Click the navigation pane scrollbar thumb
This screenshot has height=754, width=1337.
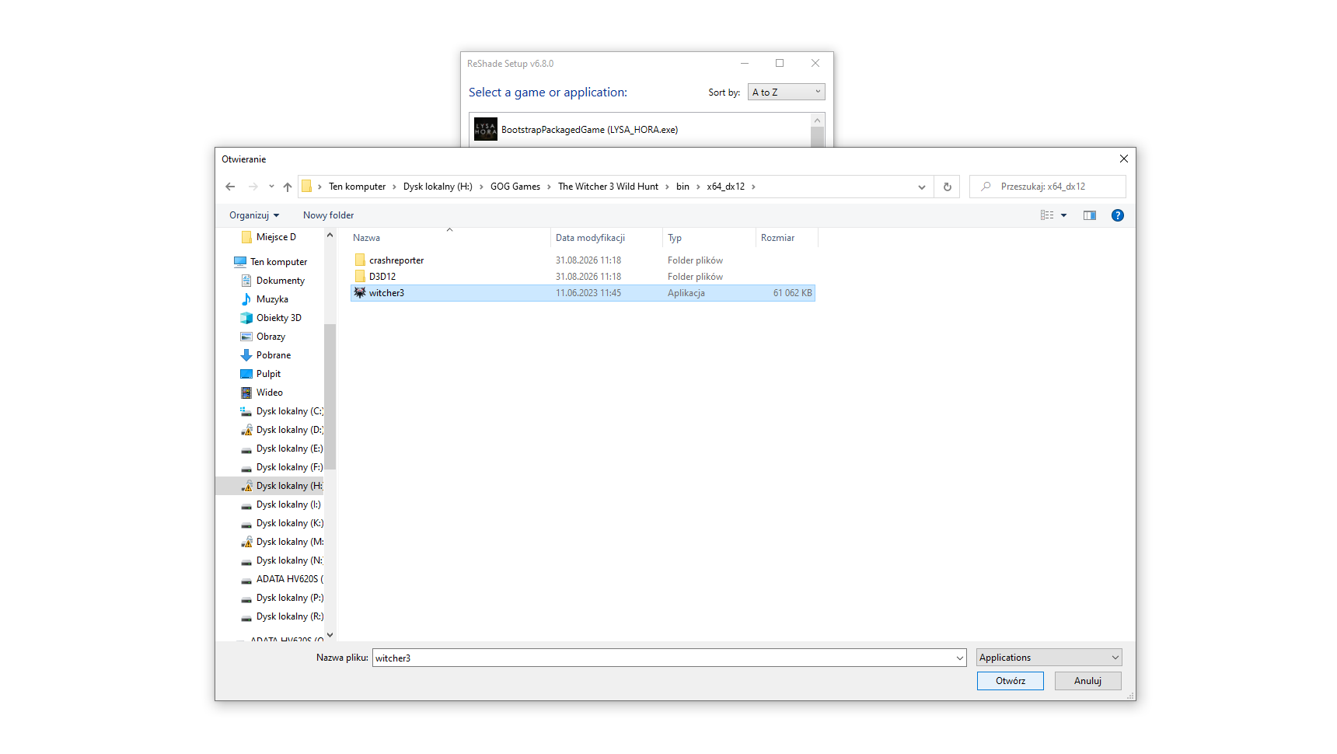click(x=330, y=396)
